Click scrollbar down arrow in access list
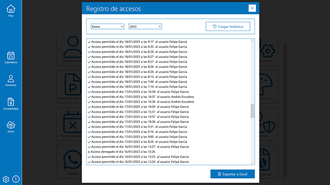Image resolution: width=330 pixels, height=185 pixels. [252, 163]
